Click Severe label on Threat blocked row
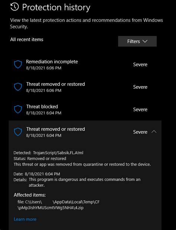 140,109
